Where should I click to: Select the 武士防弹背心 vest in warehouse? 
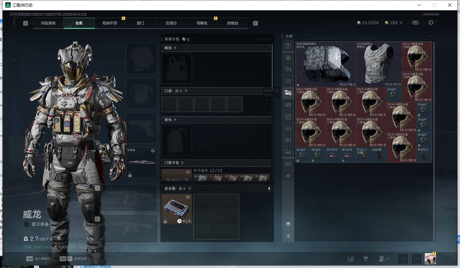(378, 64)
